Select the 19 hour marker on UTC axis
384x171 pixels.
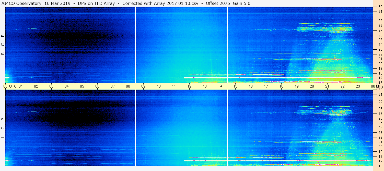(x=297, y=86)
